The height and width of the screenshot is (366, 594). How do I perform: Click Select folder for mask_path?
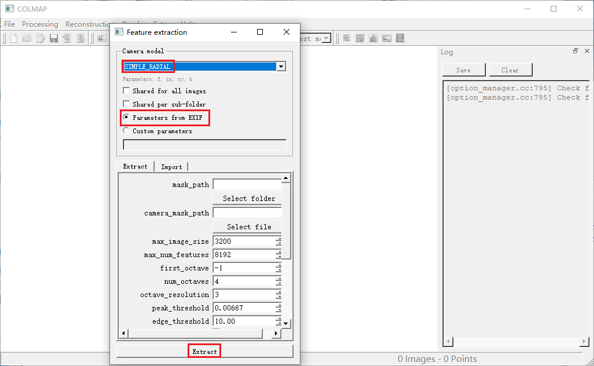click(247, 198)
